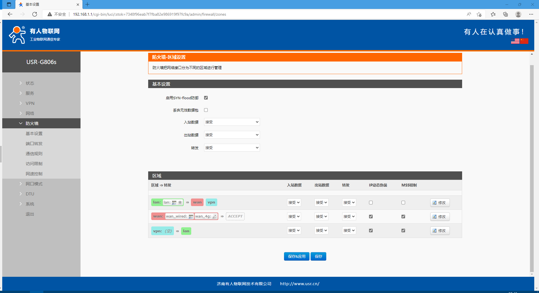The height and width of the screenshot is (293, 539).
Task: Click the US flag language icon
Action: pos(515,41)
